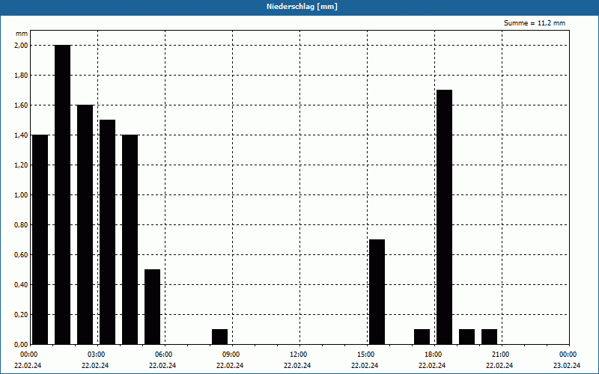Click the "09:00" time label
The image size is (599, 374).
[231, 355]
